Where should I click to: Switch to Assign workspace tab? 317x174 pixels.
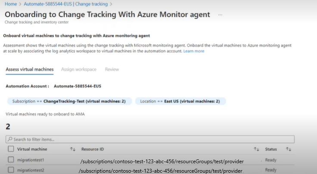click(x=79, y=69)
